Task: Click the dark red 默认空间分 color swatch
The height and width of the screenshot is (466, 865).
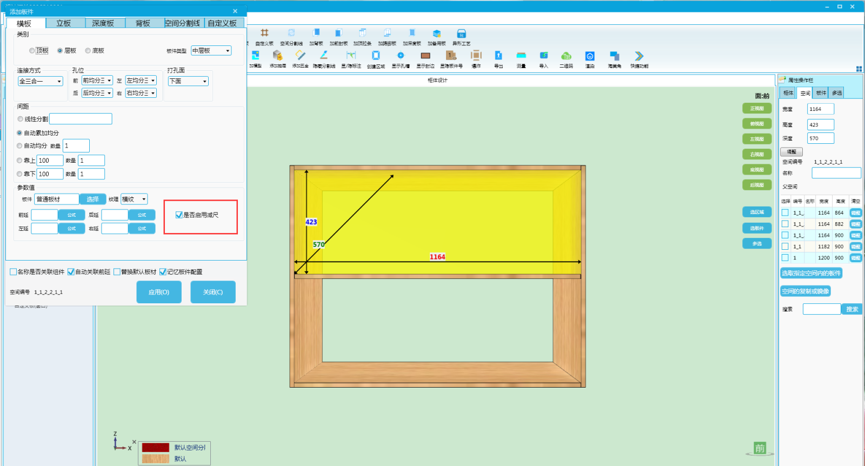Action: 156,448
